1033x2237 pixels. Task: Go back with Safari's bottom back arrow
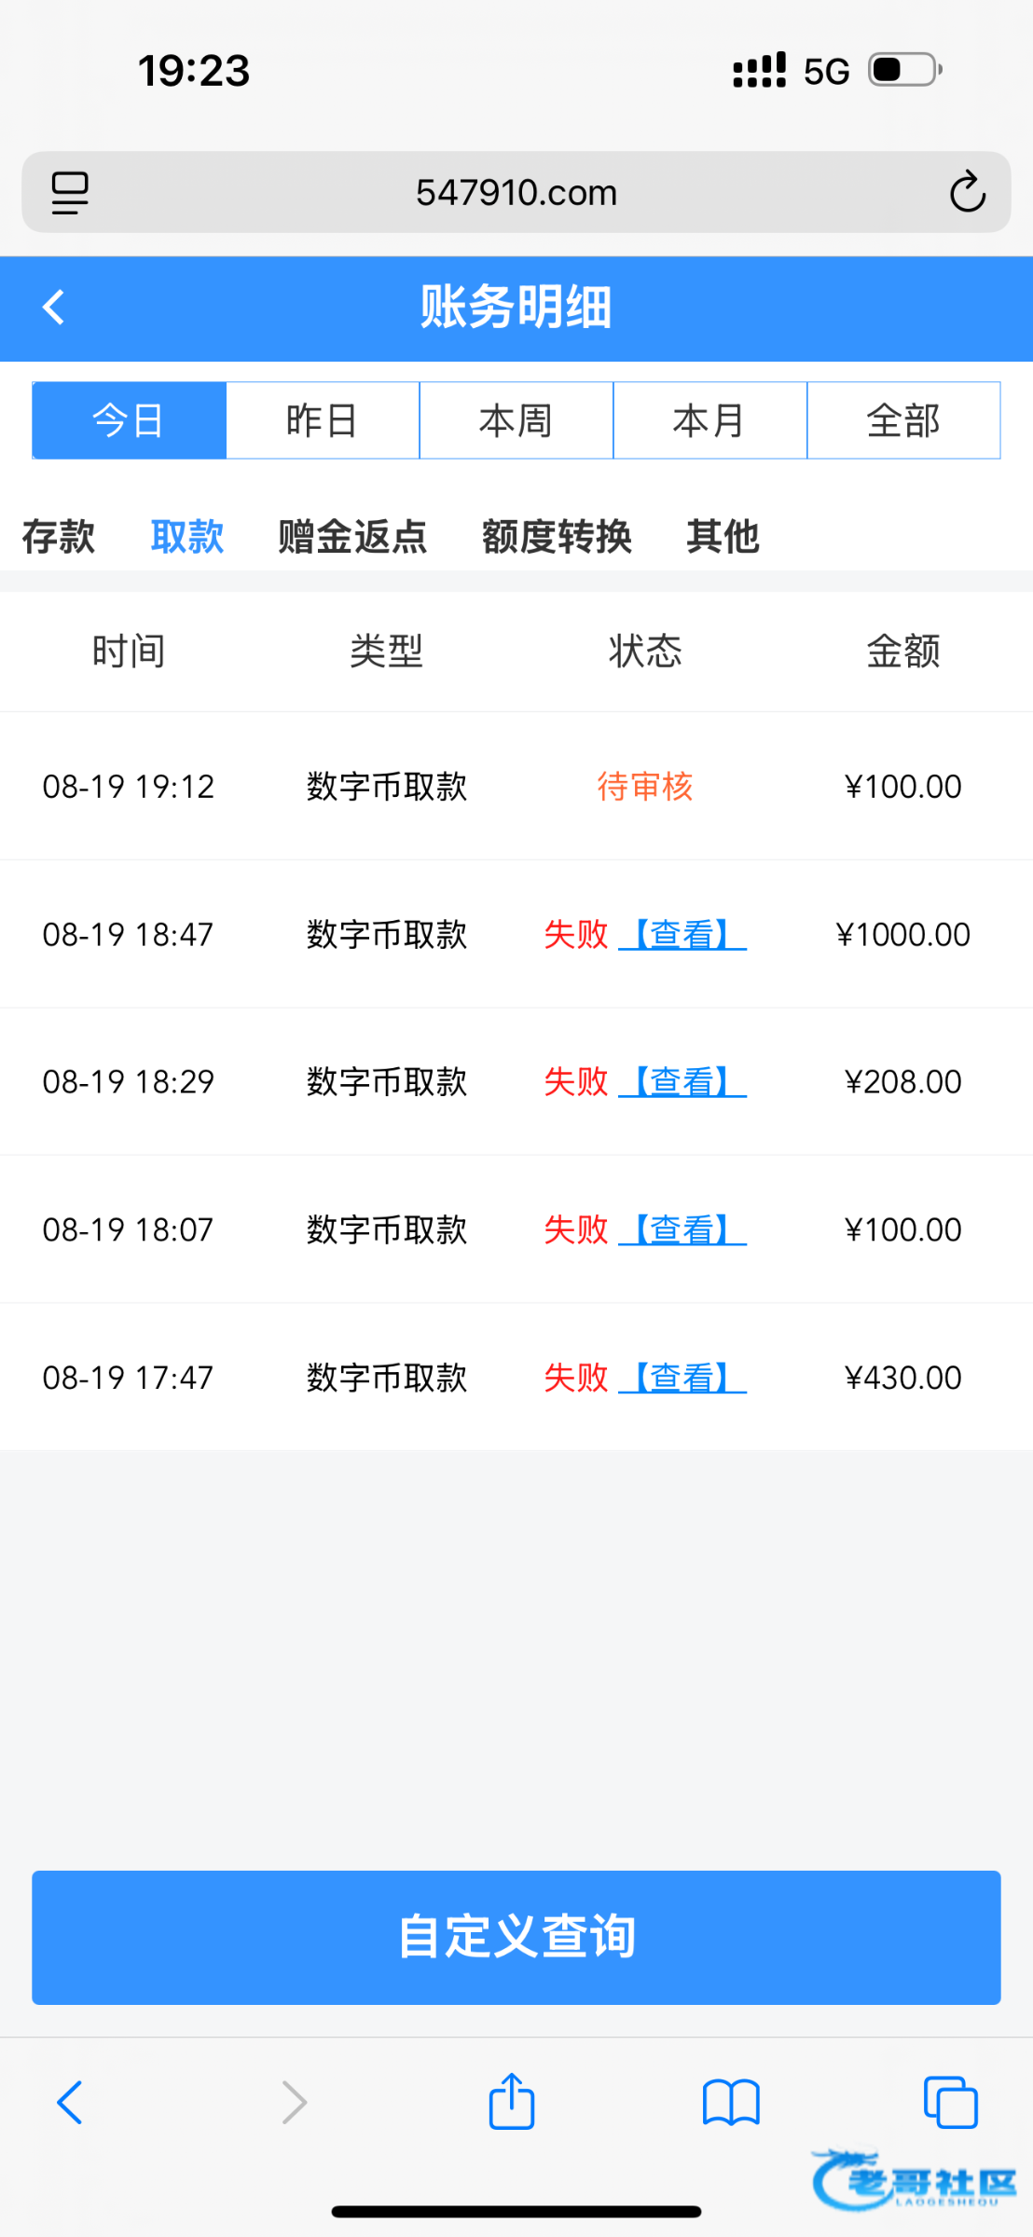[x=70, y=2103]
